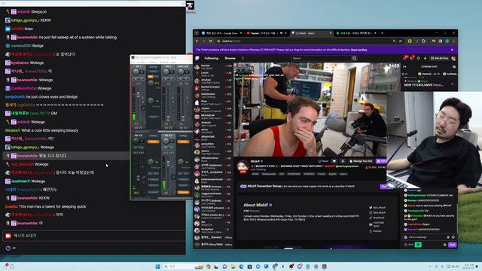Reload the Twitch page in the browser
Viewport: 482px width, 271px height.
click(x=211, y=41)
